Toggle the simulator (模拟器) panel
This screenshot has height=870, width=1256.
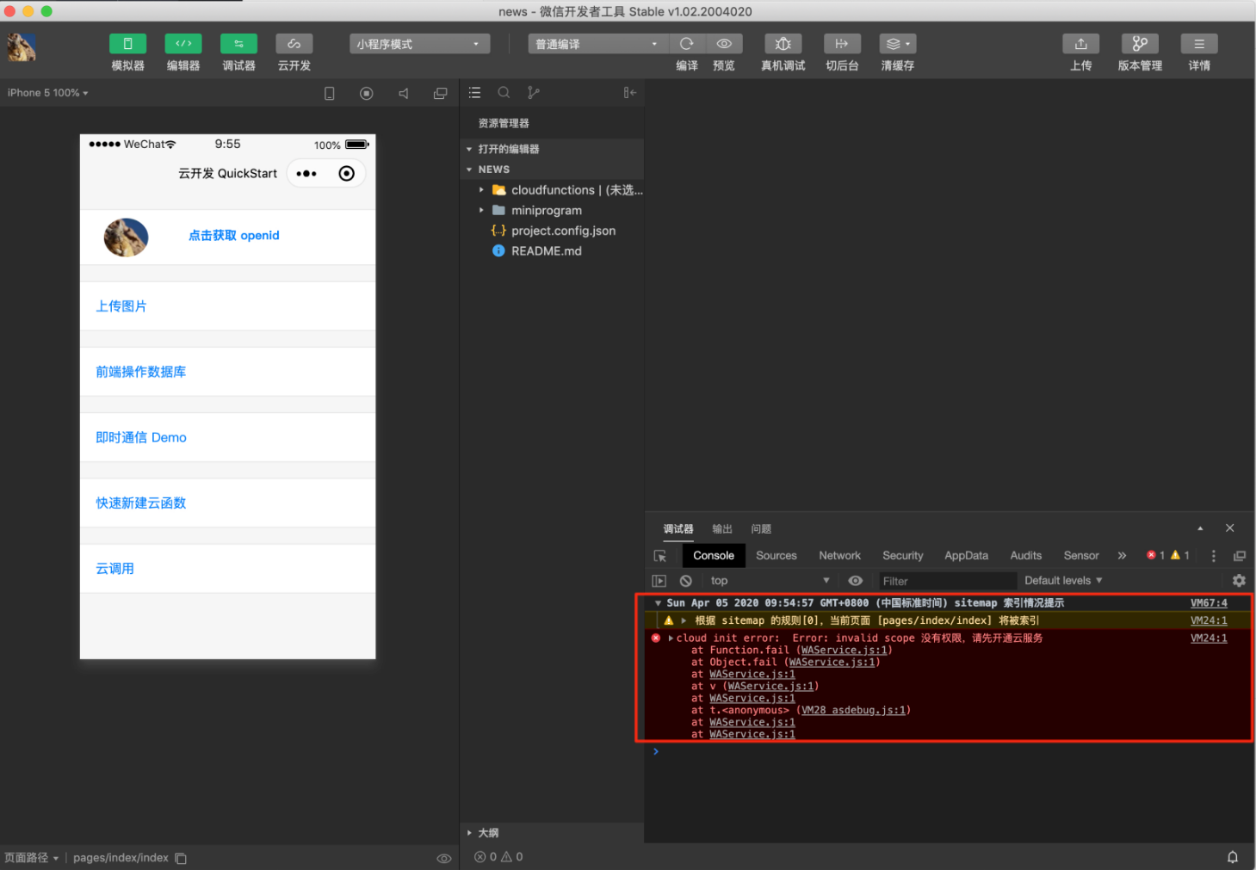coord(127,44)
